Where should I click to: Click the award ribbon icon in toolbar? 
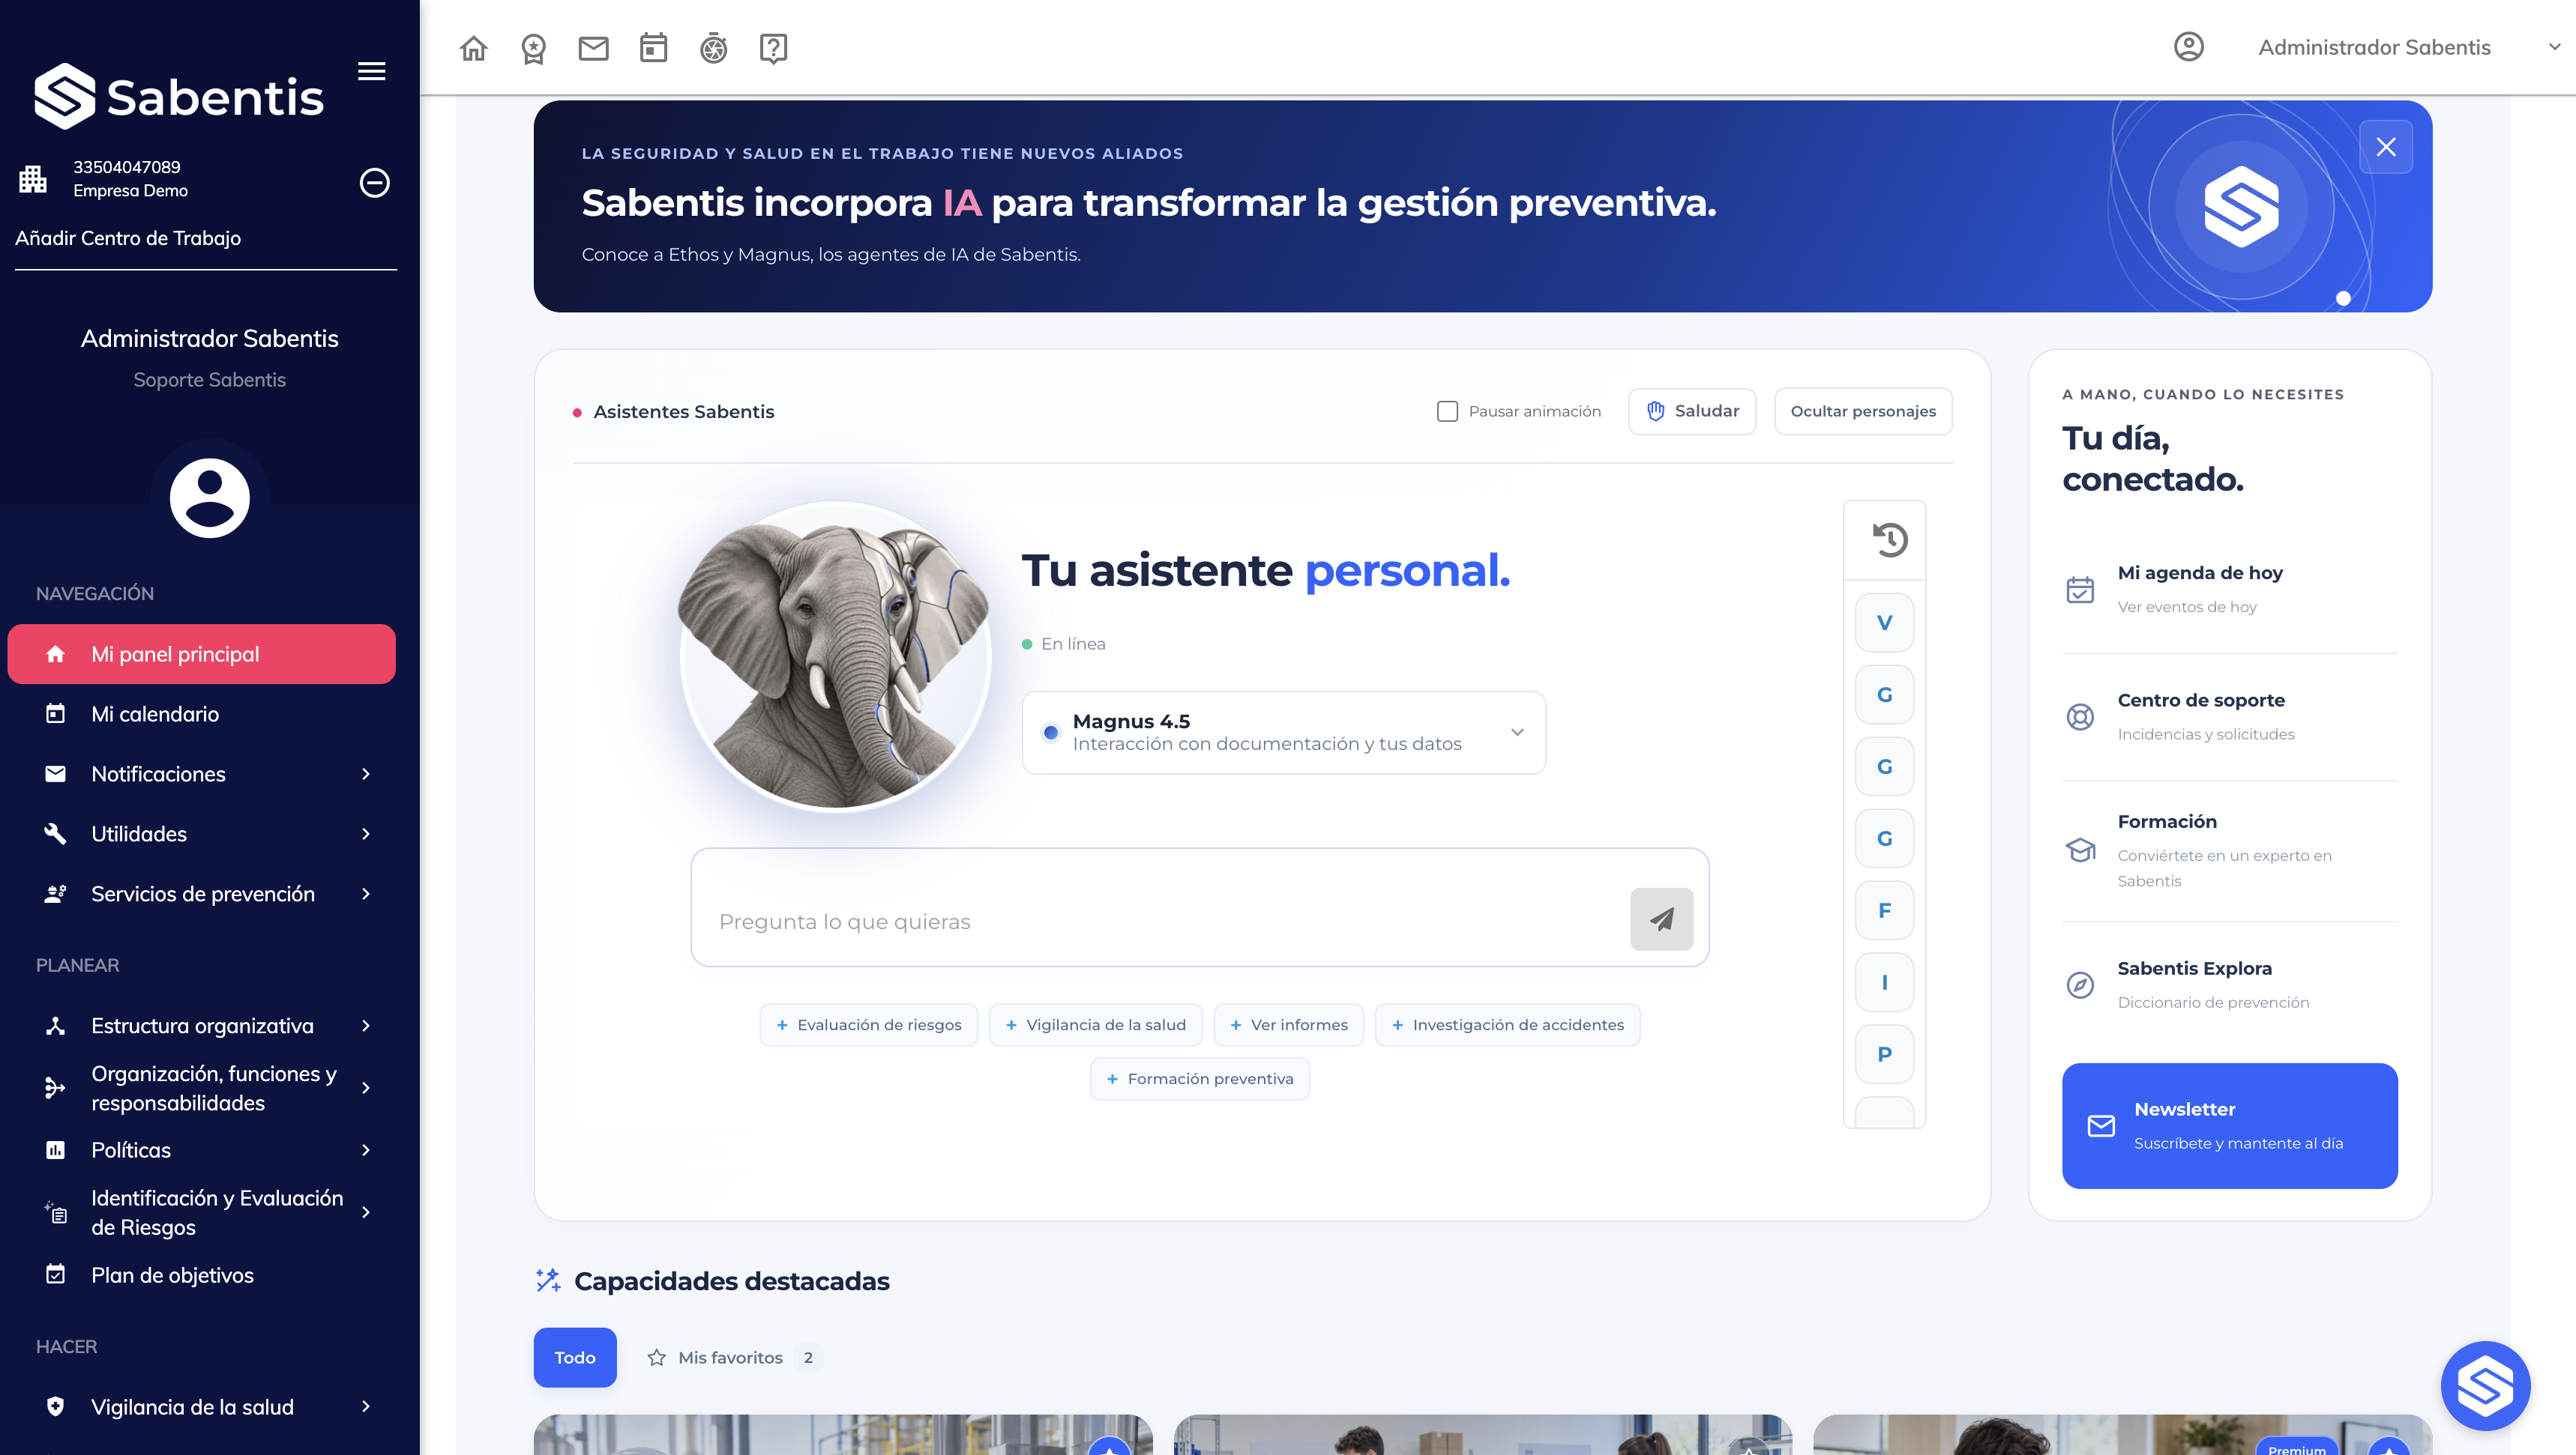(x=533, y=48)
